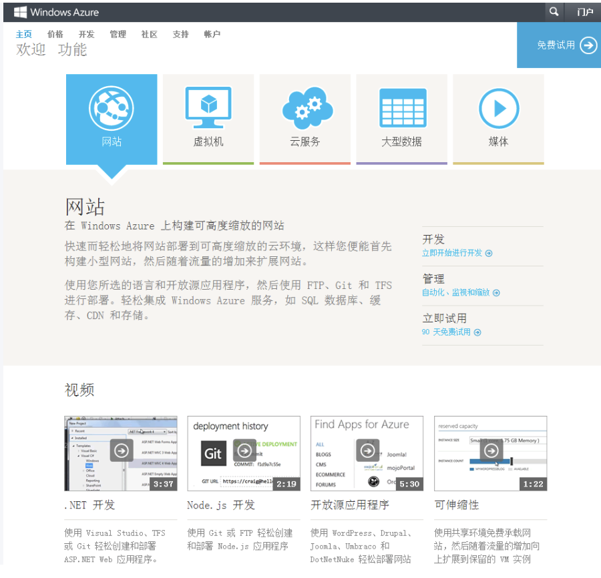The width and height of the screenshot is (601, 578).
Task: Play the .NET 开发 video thumbnail
Action: [x=121, y=451]
